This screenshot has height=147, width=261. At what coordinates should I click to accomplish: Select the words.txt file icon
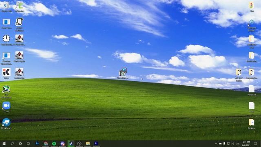pos(252,90)
